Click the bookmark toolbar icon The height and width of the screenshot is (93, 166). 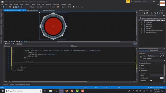74,7
